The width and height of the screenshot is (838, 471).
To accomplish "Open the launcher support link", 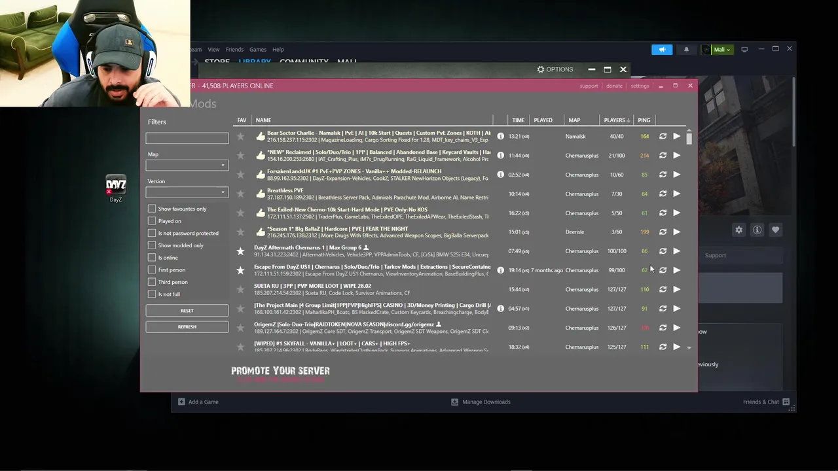I will pos(589,86).
